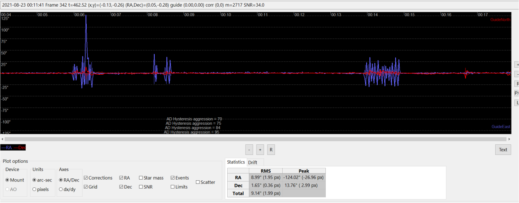Click the Peak column header
Viewport: 519px width, 203px height.
point(304,171)
